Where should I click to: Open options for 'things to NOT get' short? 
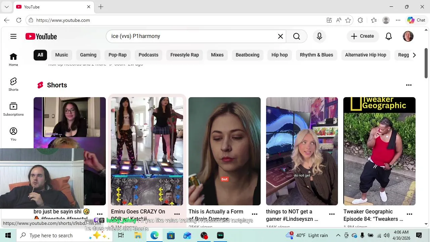[332, 214]
